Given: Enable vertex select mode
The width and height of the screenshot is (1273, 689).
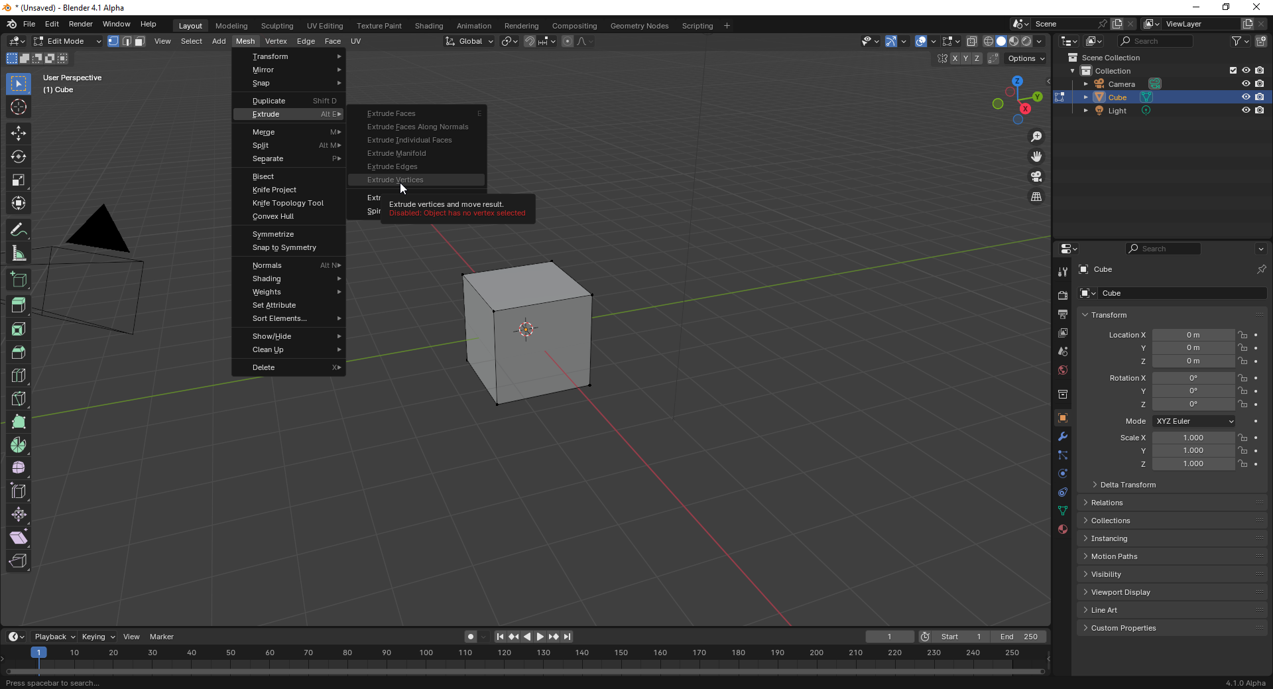Looking at the screenshot, I should tap(113, 41).
